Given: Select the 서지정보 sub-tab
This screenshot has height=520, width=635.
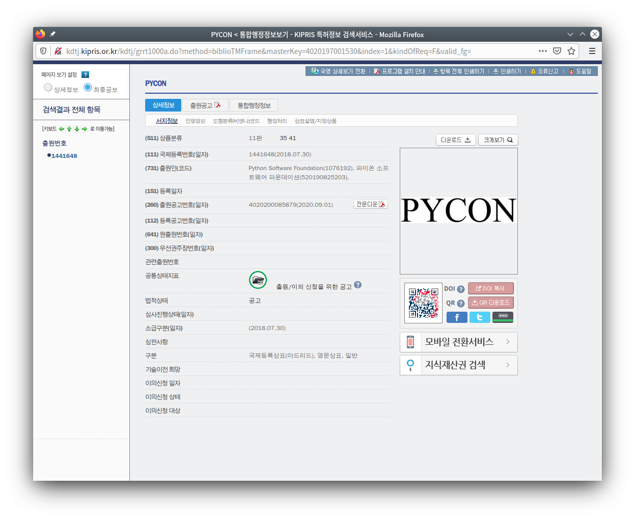Looking at the screenshot, I should tap(167, 121).
